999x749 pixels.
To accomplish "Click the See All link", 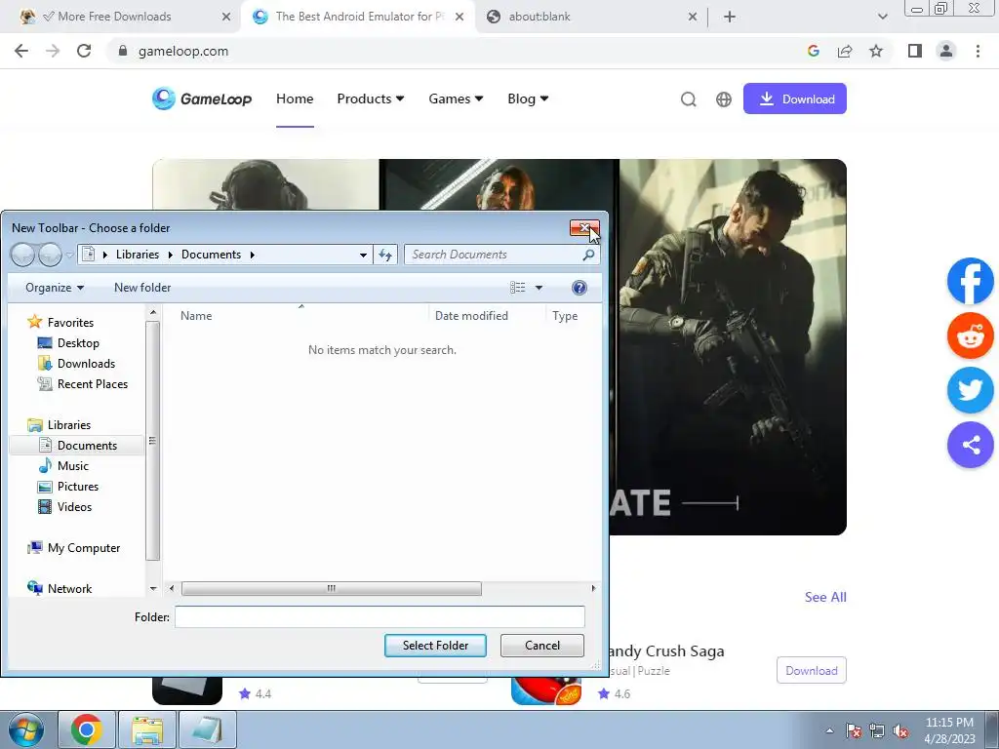I will click(825, 597).
